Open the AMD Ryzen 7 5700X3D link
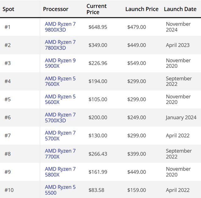This screenshot has height=198, width=201. (60, 118)
